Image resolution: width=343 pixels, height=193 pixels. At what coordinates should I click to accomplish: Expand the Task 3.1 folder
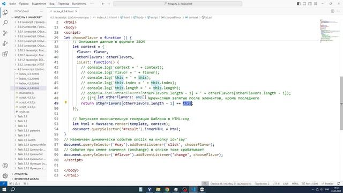pos(23,116)
